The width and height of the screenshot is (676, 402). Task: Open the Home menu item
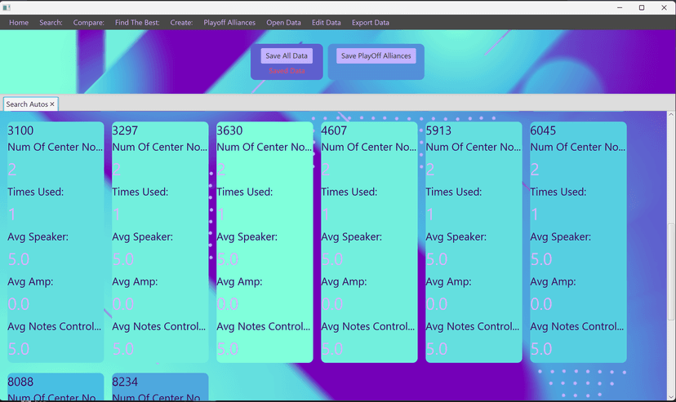tap(19, 23)
